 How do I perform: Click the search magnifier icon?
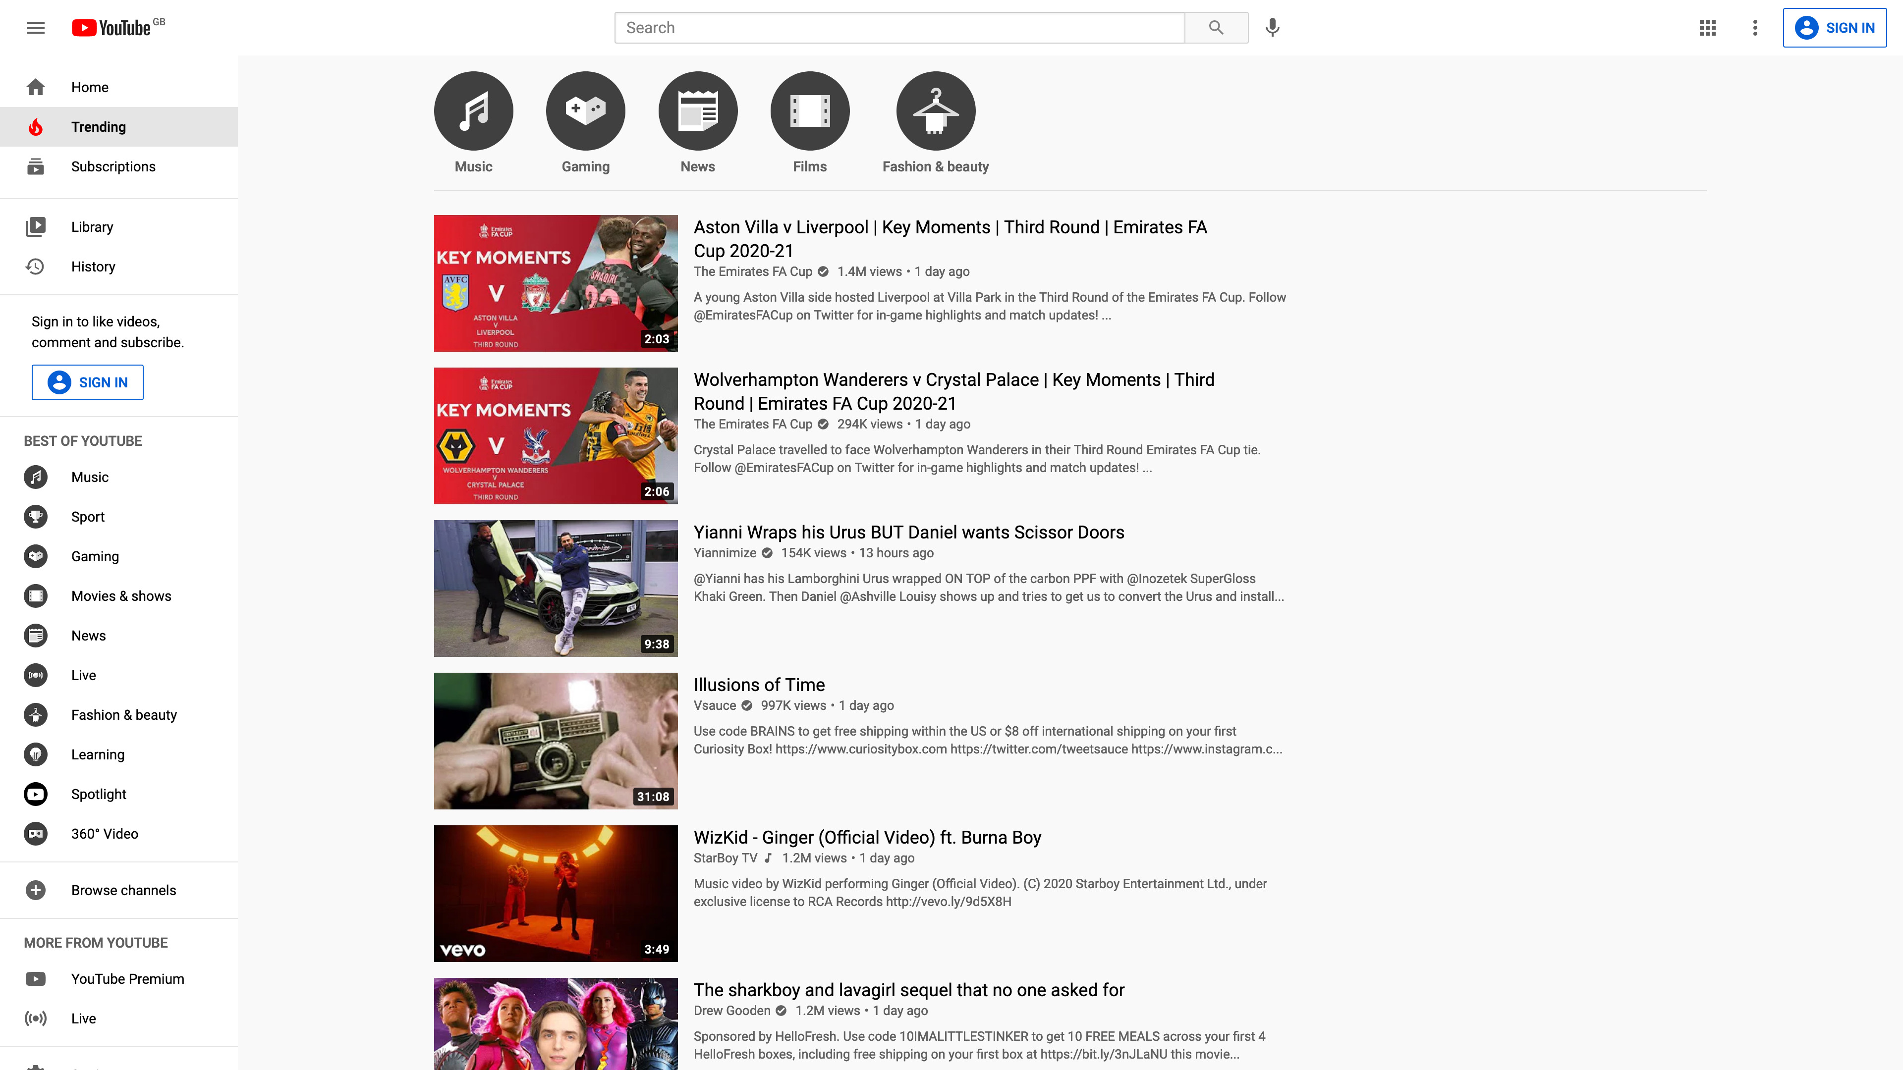[x=1216, y=27]
